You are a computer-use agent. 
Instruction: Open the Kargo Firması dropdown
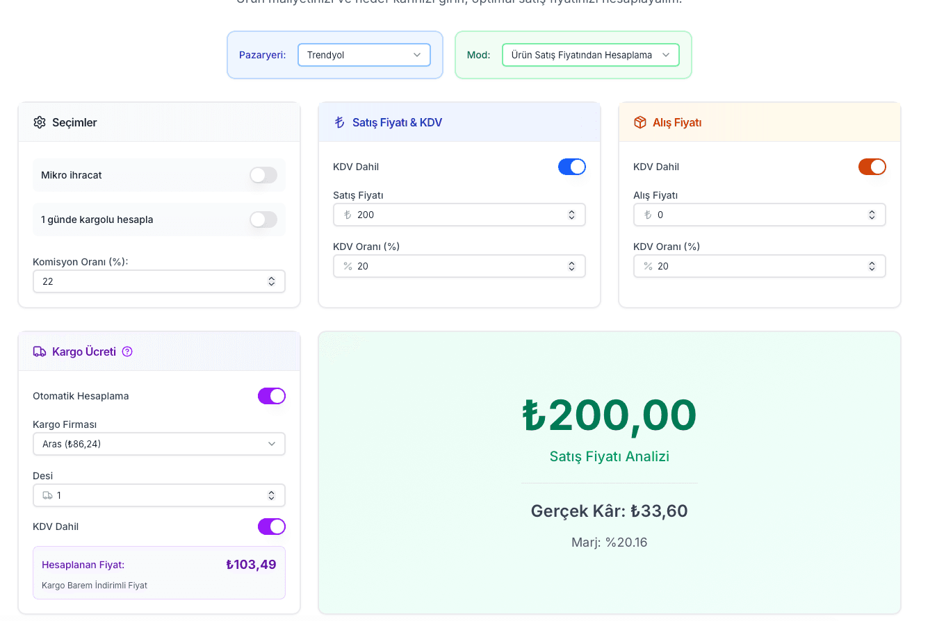pyautogui.click(x=159, y=445)
